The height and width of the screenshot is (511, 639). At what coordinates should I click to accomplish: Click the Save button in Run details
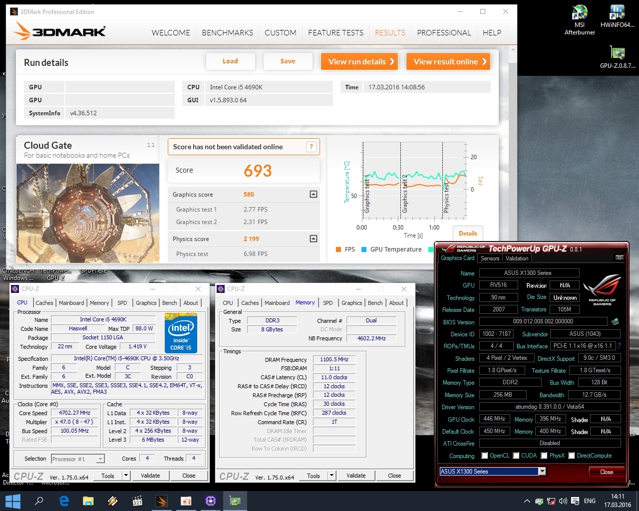288,61
